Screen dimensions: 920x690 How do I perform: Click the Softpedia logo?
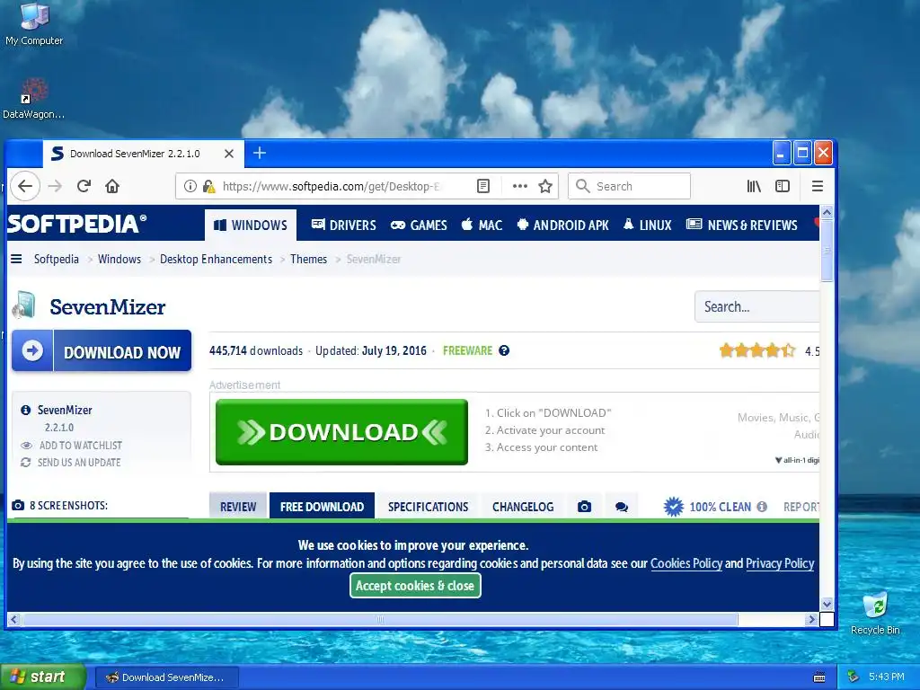77,224
